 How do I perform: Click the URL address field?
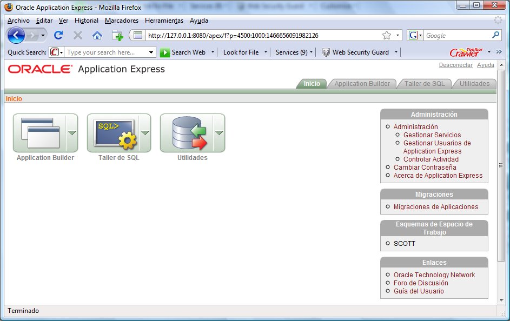263,36
